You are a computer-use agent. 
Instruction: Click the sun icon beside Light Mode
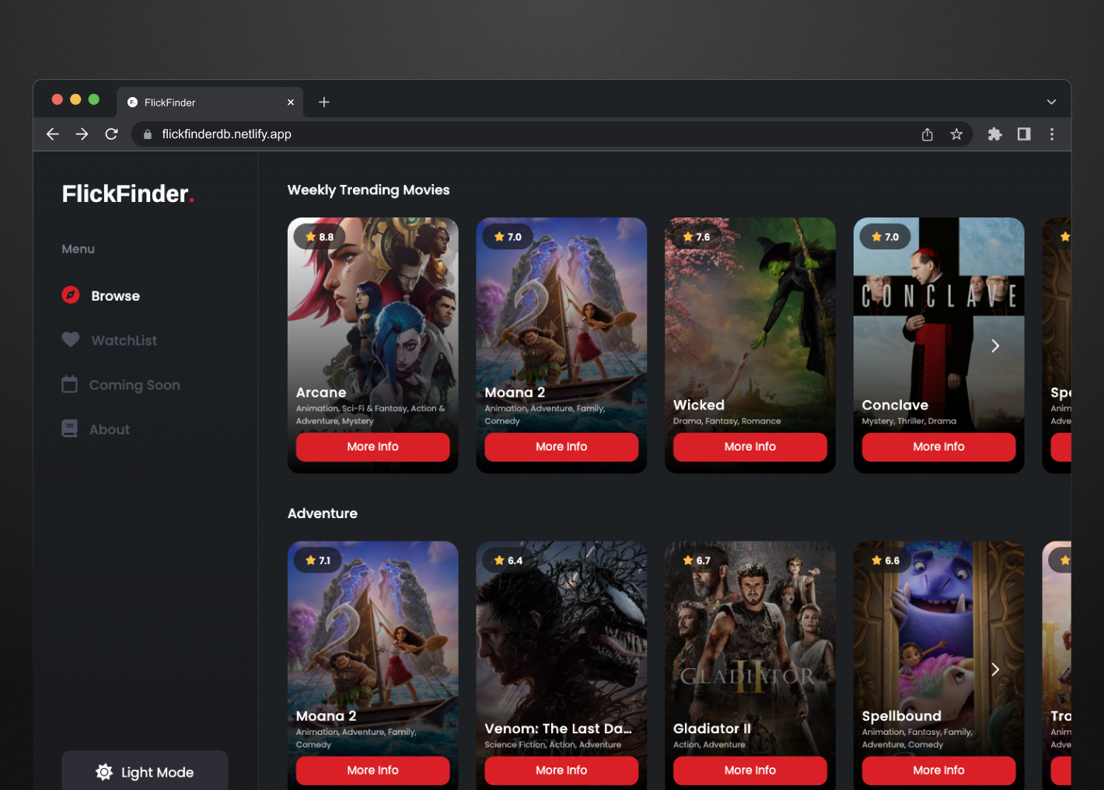pyautogui.click(x=104, y=772)
